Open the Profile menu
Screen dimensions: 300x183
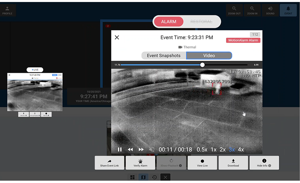pos(7,11)
